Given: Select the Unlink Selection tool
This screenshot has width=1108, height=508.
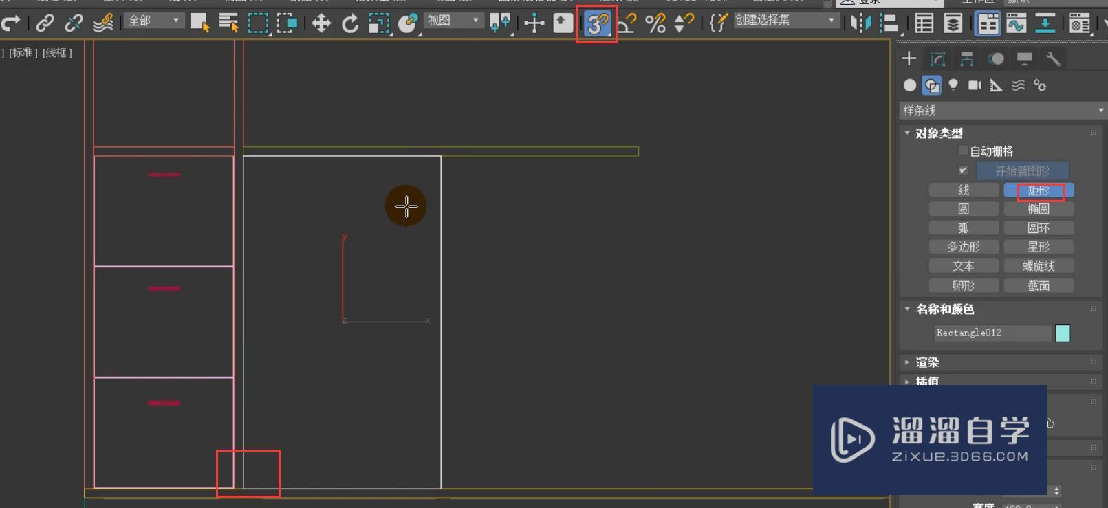Looking at the screenshot, I should tap(73, 23).
